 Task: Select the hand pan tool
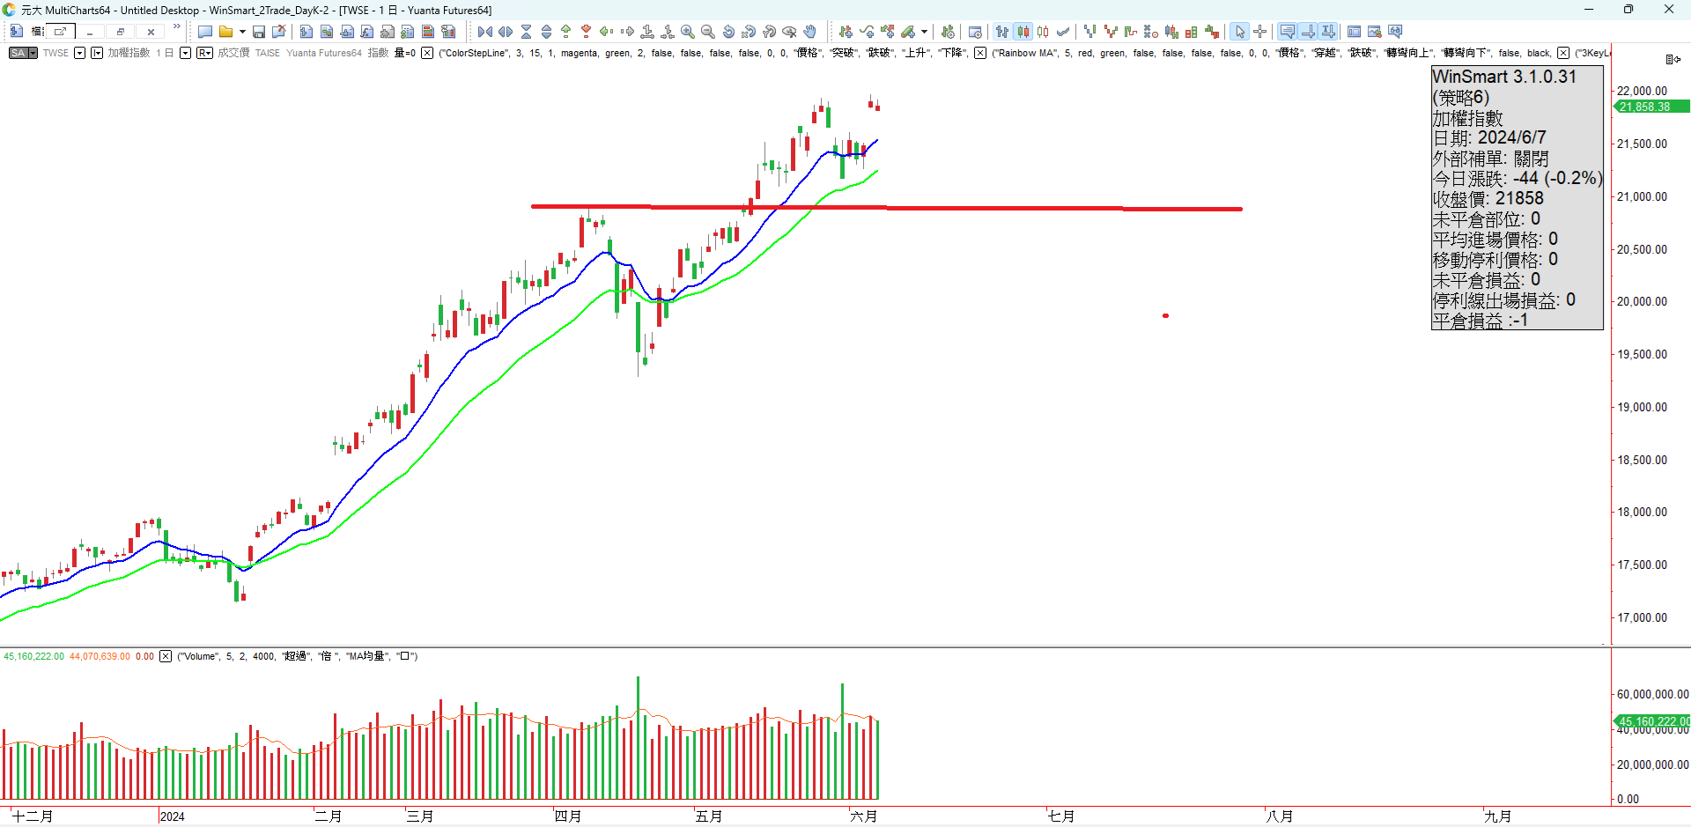pyautogui.click(x=809, y=32)
